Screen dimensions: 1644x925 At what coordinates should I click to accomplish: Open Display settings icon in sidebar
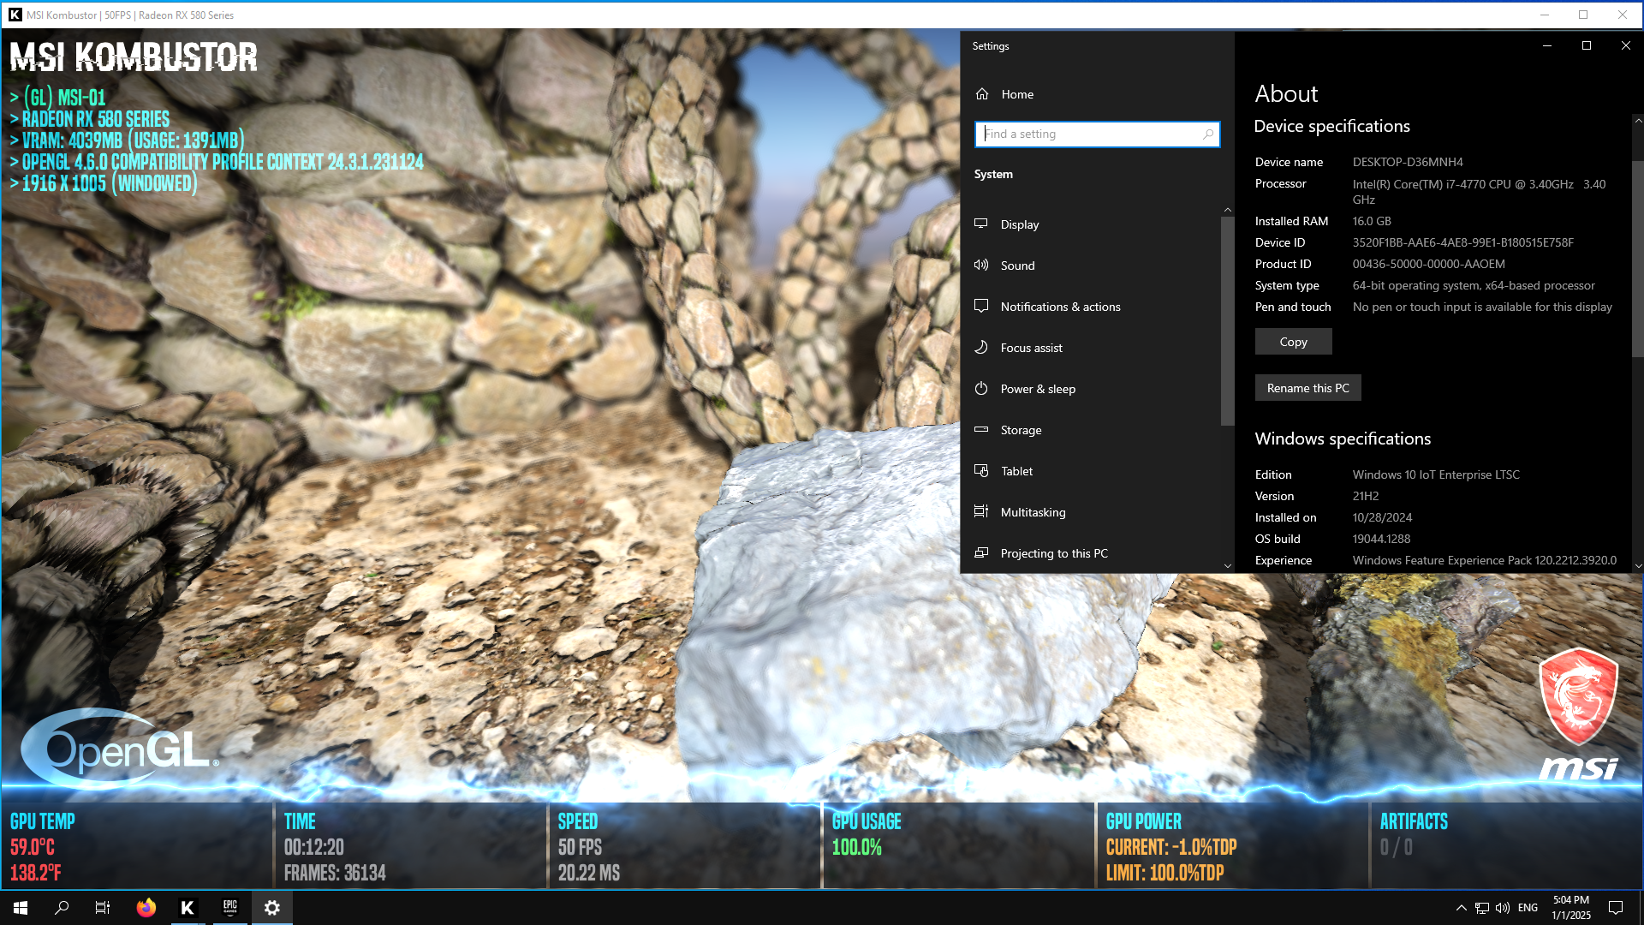[981, 224]
